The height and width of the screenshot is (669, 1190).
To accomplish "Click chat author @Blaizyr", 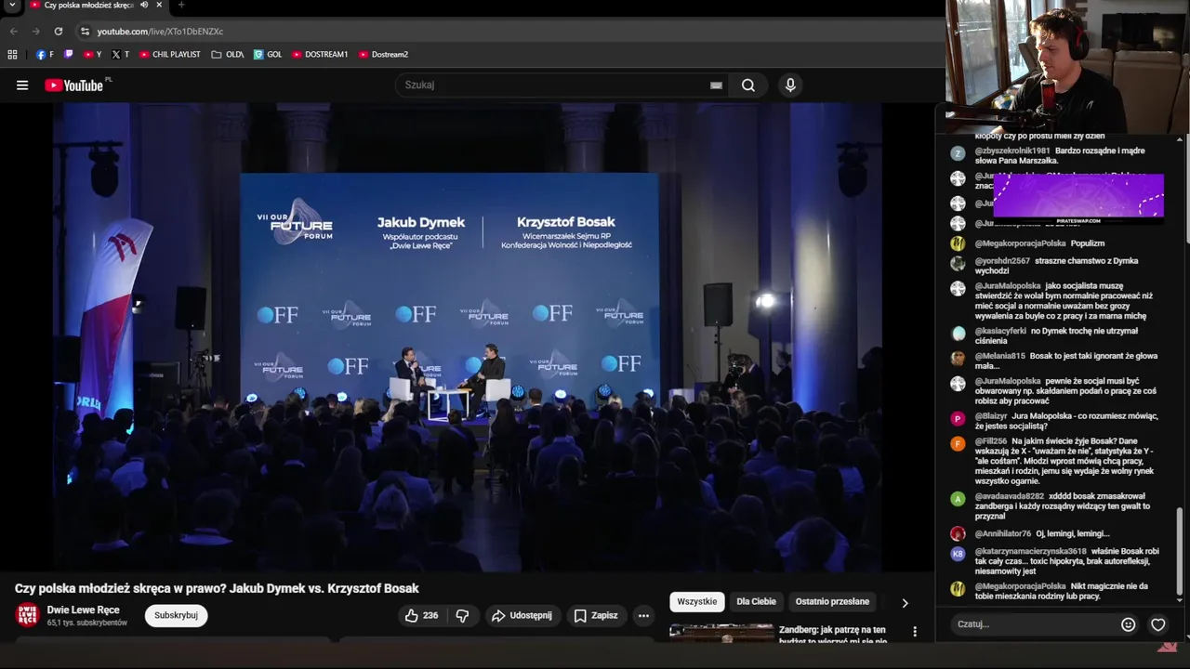I will coord(991,416).
